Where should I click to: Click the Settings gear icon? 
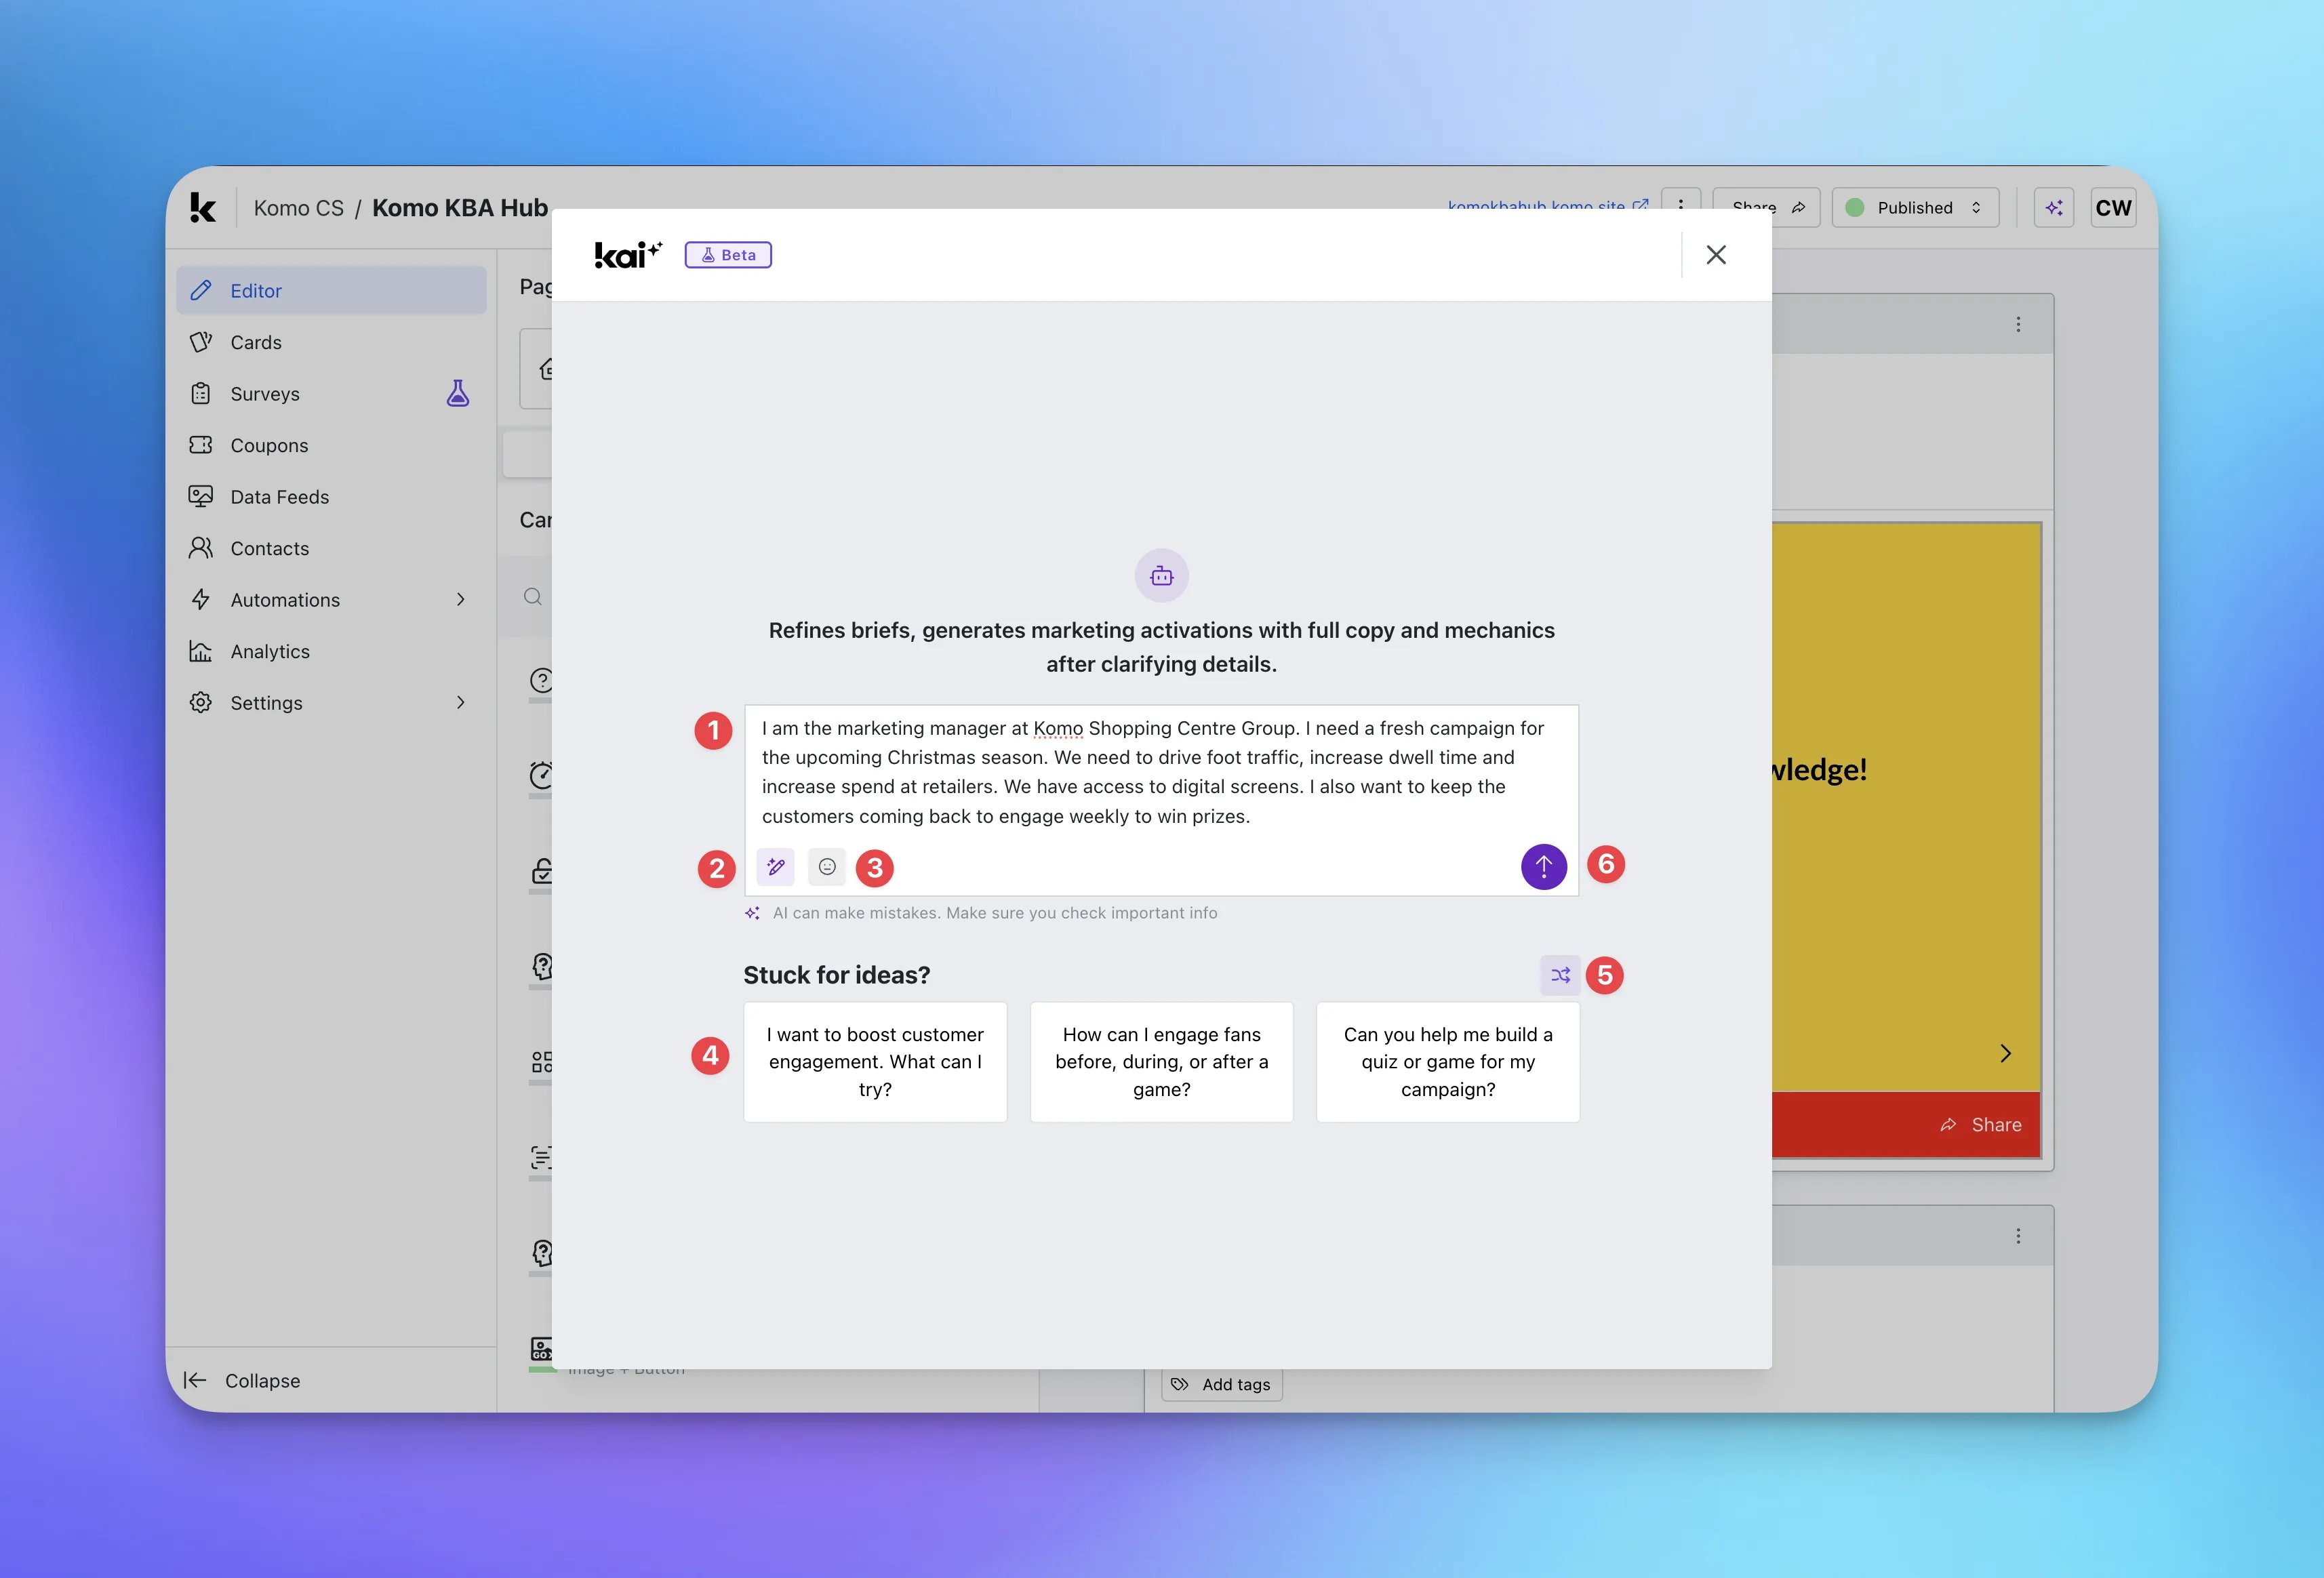(201, 703)
